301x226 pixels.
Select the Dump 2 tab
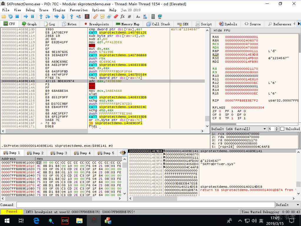click(35, 153)
